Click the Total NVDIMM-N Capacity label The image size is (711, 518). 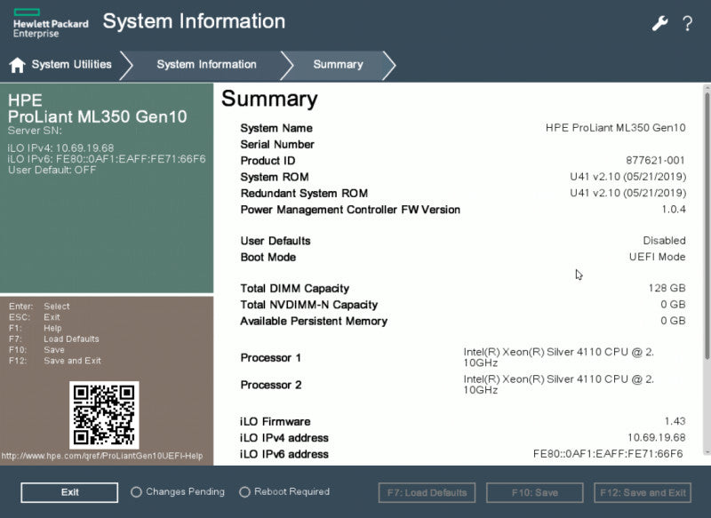point(308,305)
